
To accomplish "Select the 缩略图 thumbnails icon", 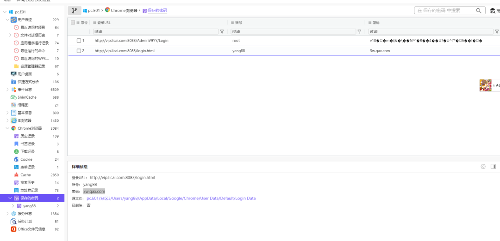I will [13, 105].
